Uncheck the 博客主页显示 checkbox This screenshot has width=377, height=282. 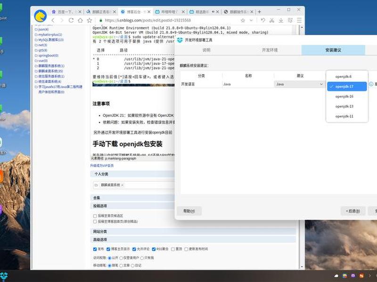tap(108, 249)
